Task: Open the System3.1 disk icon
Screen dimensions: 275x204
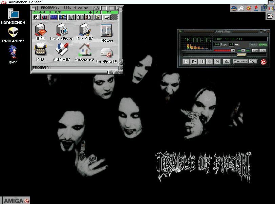Action: coord(107,56)
